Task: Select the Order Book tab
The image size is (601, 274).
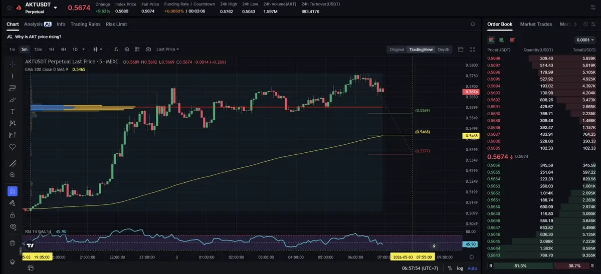Action: (x=500, y=24)
